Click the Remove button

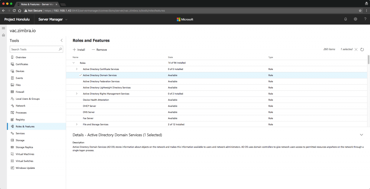[99, 50]
